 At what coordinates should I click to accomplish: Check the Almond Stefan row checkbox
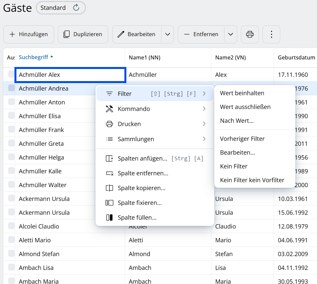pos(11,253)
